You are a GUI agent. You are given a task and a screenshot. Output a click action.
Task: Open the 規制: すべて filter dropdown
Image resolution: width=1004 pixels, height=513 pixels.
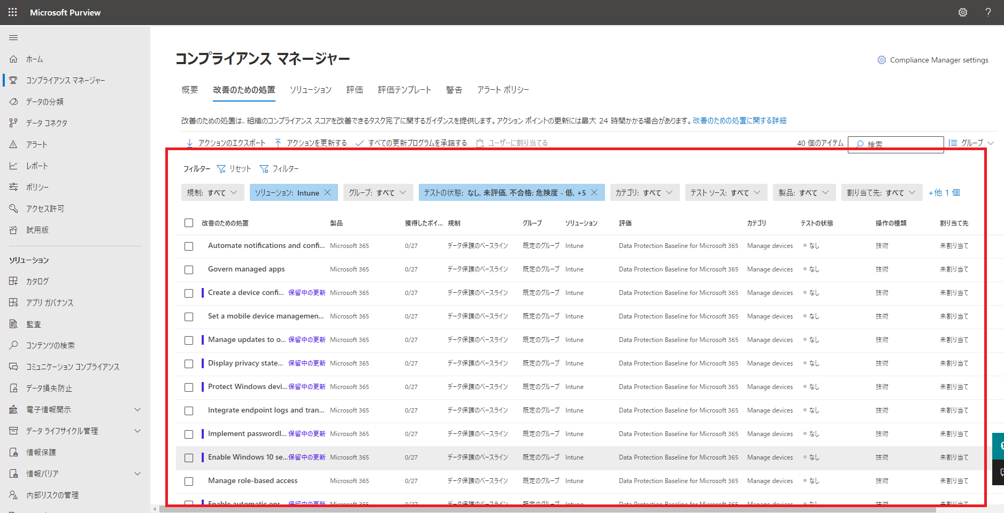click(x=213, y=192)
